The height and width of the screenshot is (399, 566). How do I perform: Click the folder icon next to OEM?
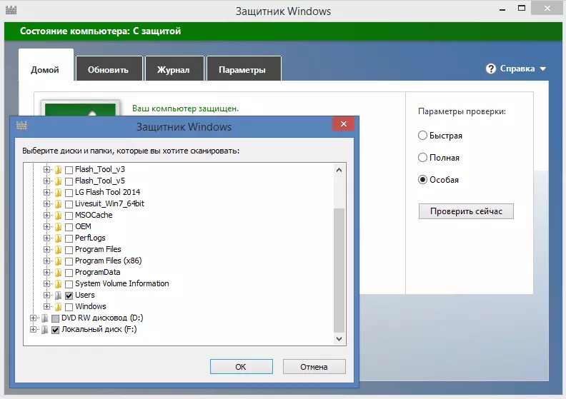click(x=58, y=227)
